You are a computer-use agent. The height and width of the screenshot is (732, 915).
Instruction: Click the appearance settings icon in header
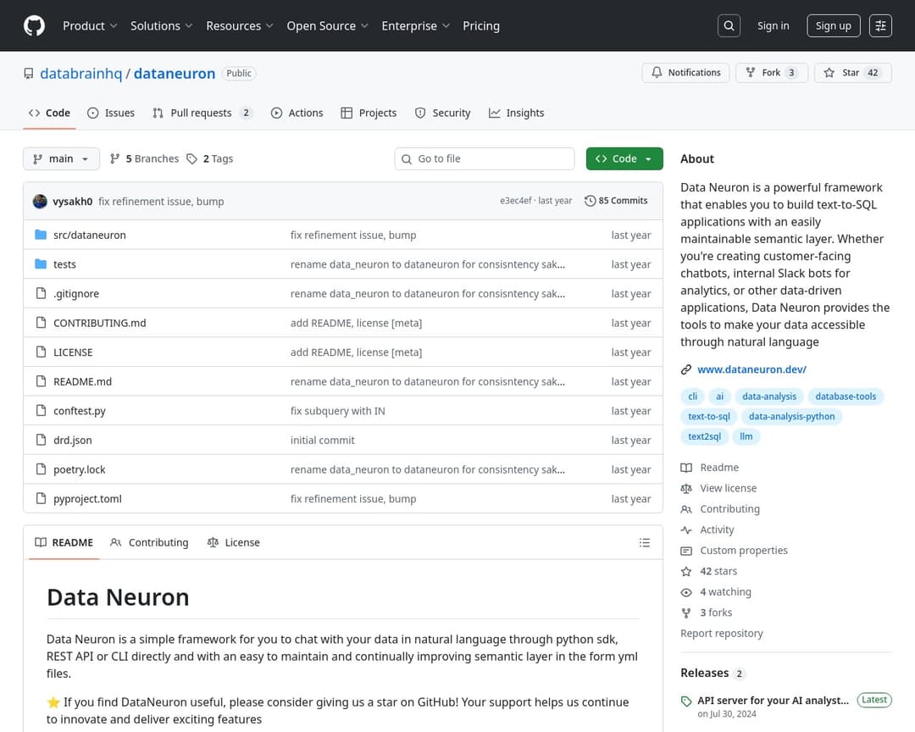click(x=880, y=26)
